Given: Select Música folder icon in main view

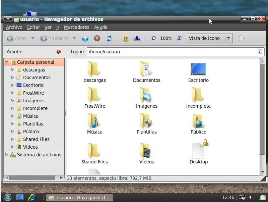Looking at the screenshot, I should [x=94, y=120].
